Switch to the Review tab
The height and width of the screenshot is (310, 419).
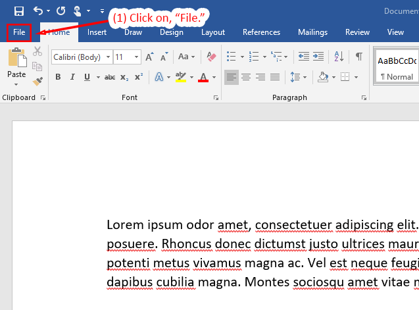point(357,32)
